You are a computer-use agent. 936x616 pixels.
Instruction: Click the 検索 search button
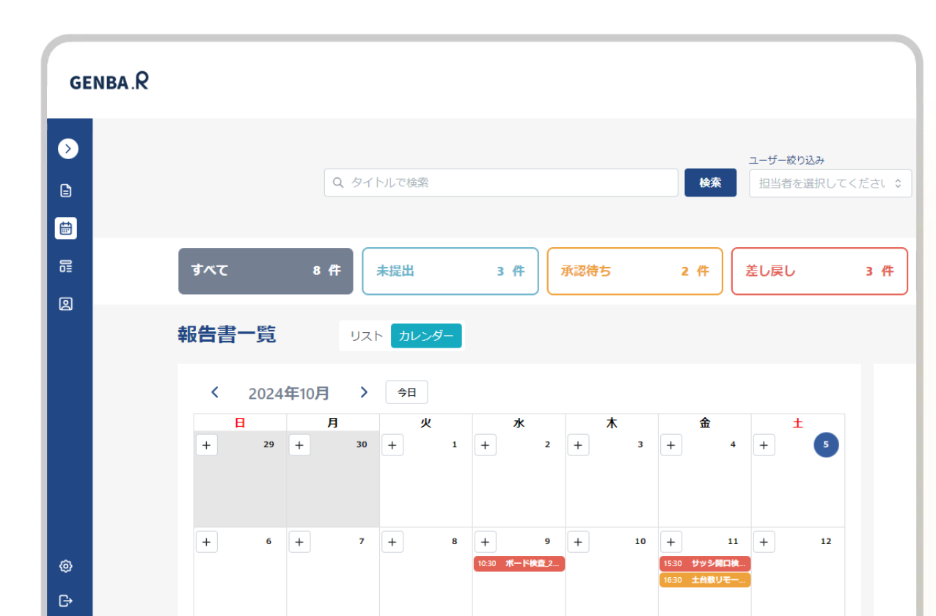(710, 183)
